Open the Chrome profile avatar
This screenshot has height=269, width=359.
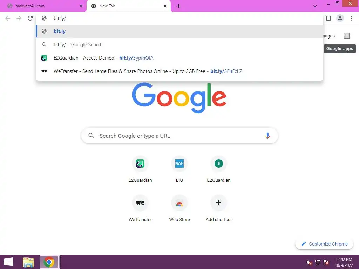point(340,18)
